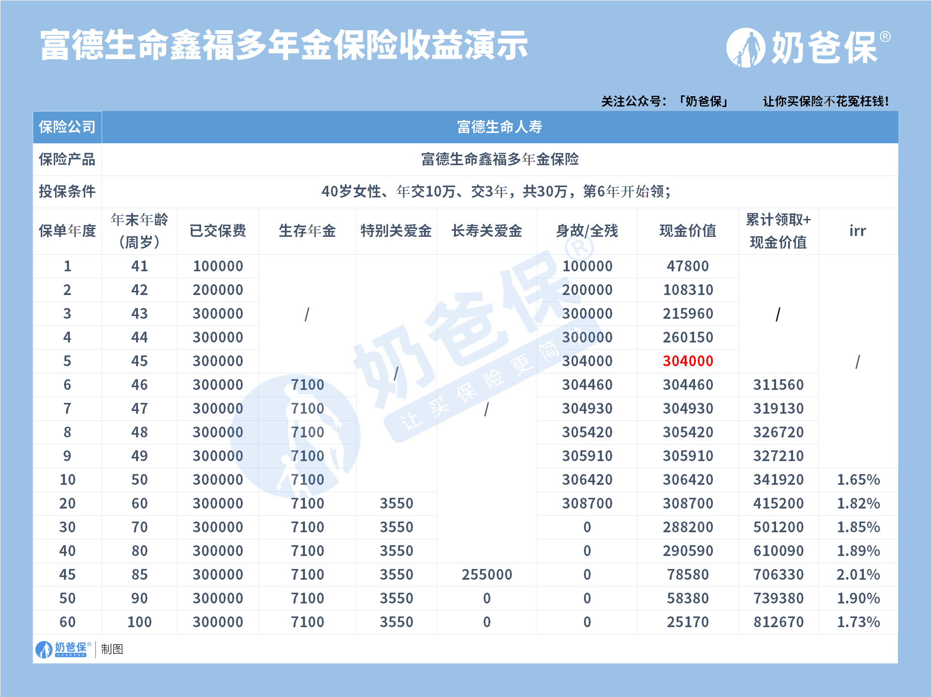Click the 生存年金 column header
Image resolution: width=931 pixels, height=697 pixels.
point(307,231)
